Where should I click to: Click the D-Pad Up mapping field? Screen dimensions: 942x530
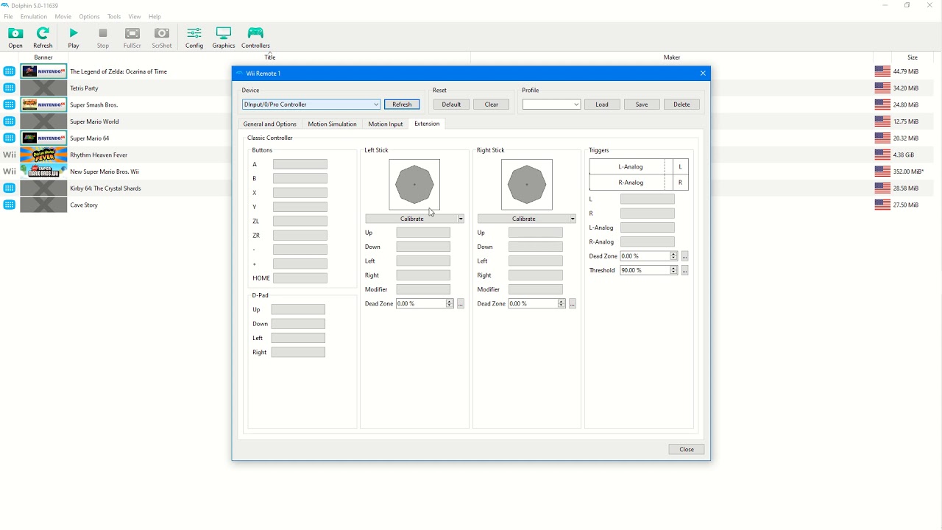point(298,310)
